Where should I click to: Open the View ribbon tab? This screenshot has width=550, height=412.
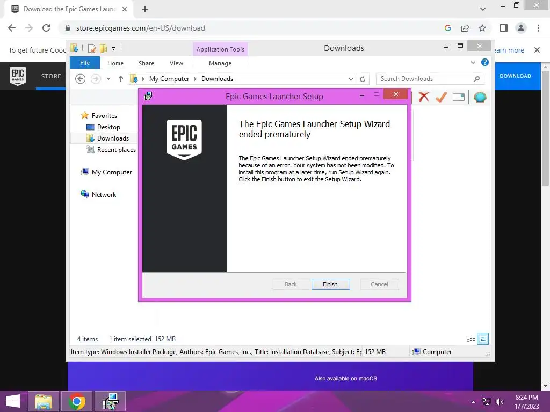pyautogui.click(x=176, y=63)
